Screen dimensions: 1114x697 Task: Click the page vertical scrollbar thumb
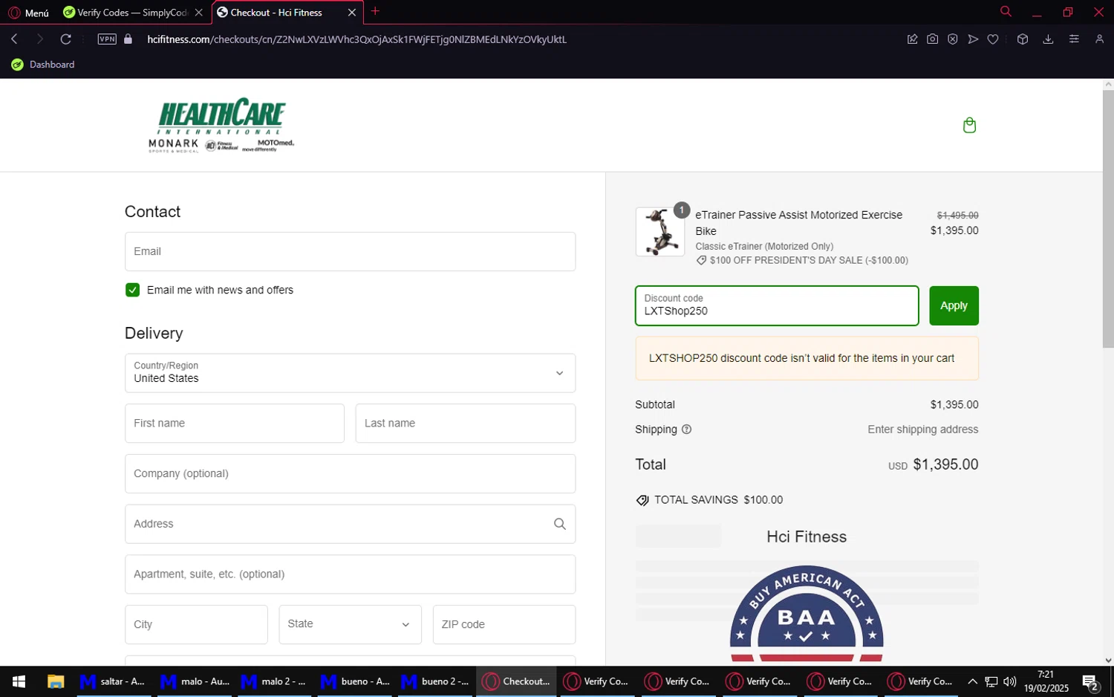(1108, 219)
